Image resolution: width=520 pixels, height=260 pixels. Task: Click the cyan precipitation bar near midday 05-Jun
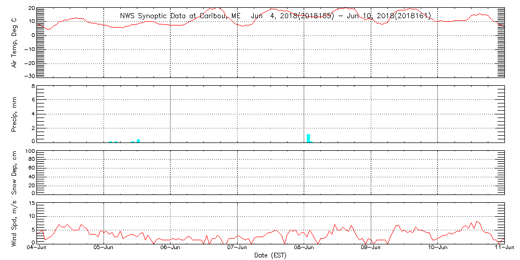(138, 140)
